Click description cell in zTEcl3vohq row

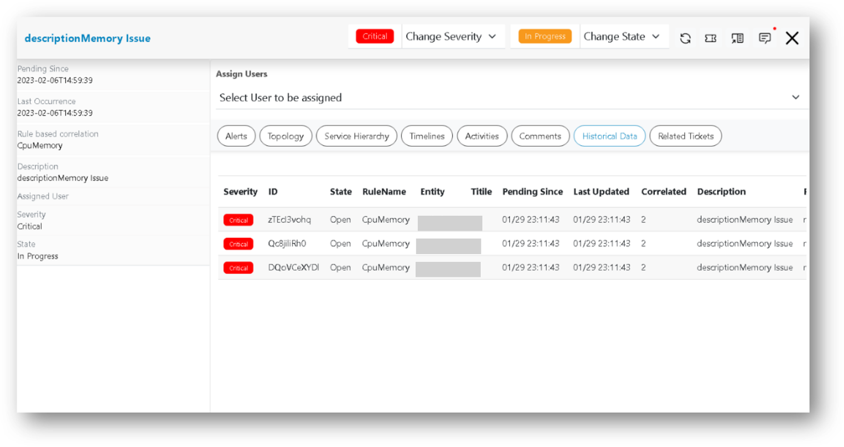coord(744,220)
